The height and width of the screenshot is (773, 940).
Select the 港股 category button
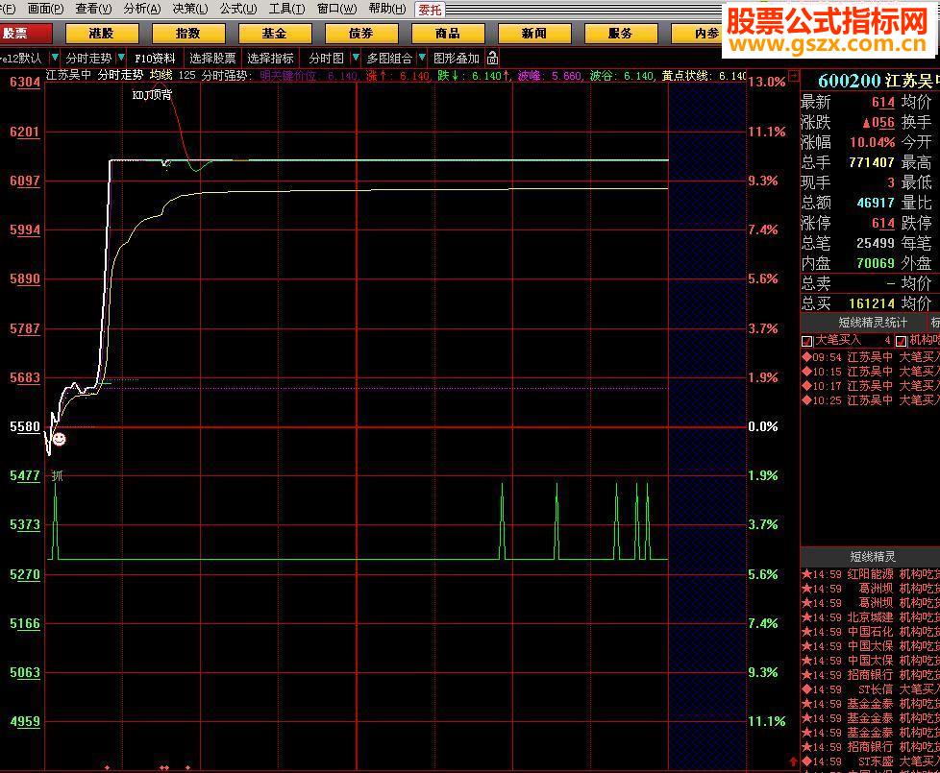click(102, 33)
